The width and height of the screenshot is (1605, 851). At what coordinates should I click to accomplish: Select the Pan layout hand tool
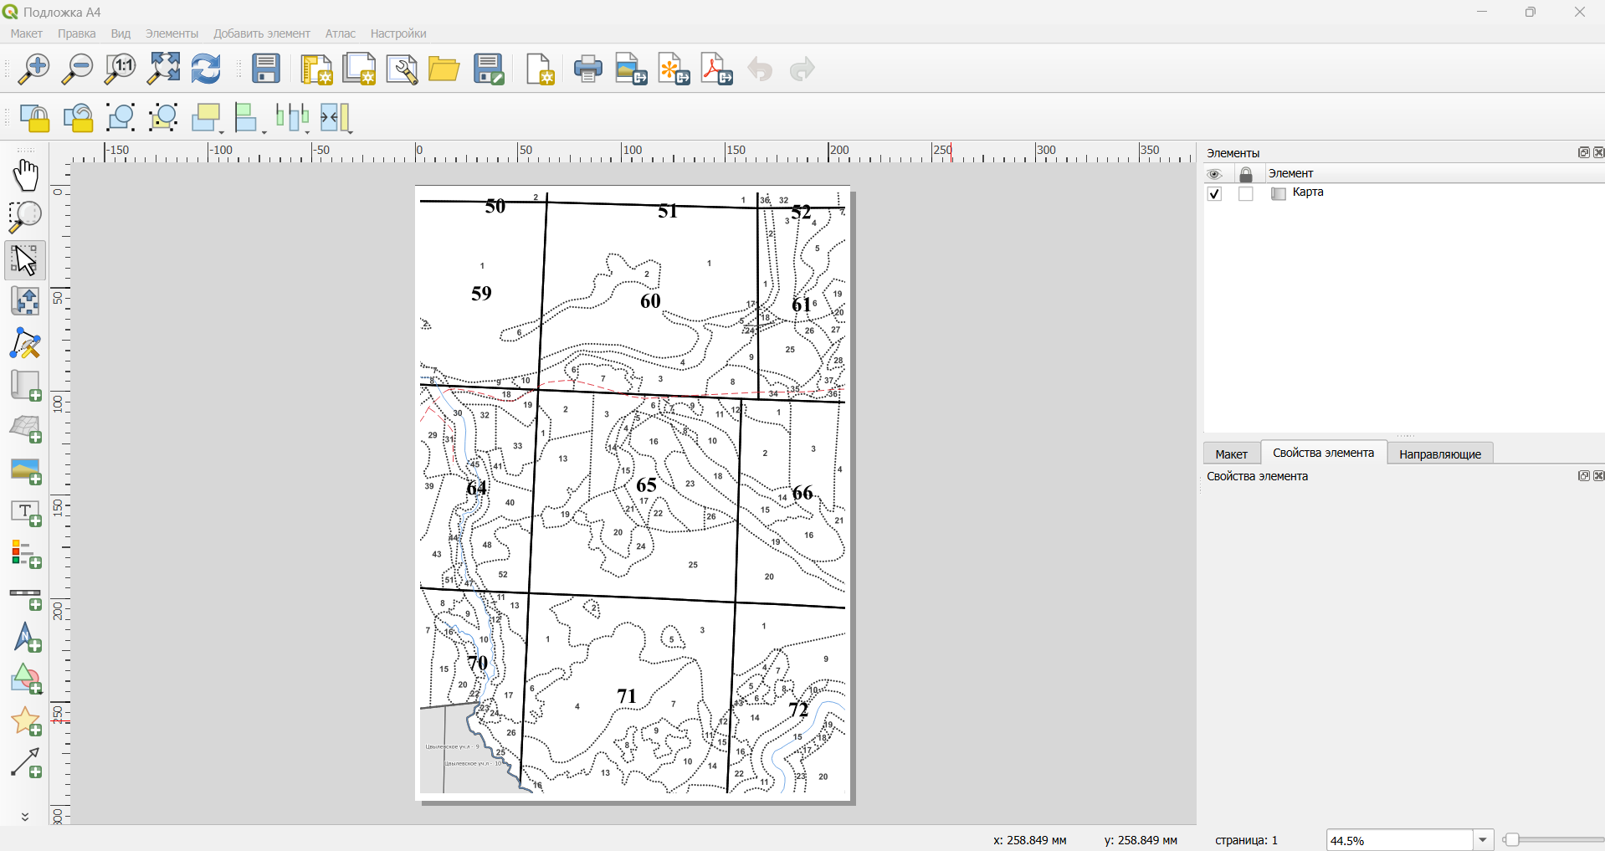[x=25, y=176]
